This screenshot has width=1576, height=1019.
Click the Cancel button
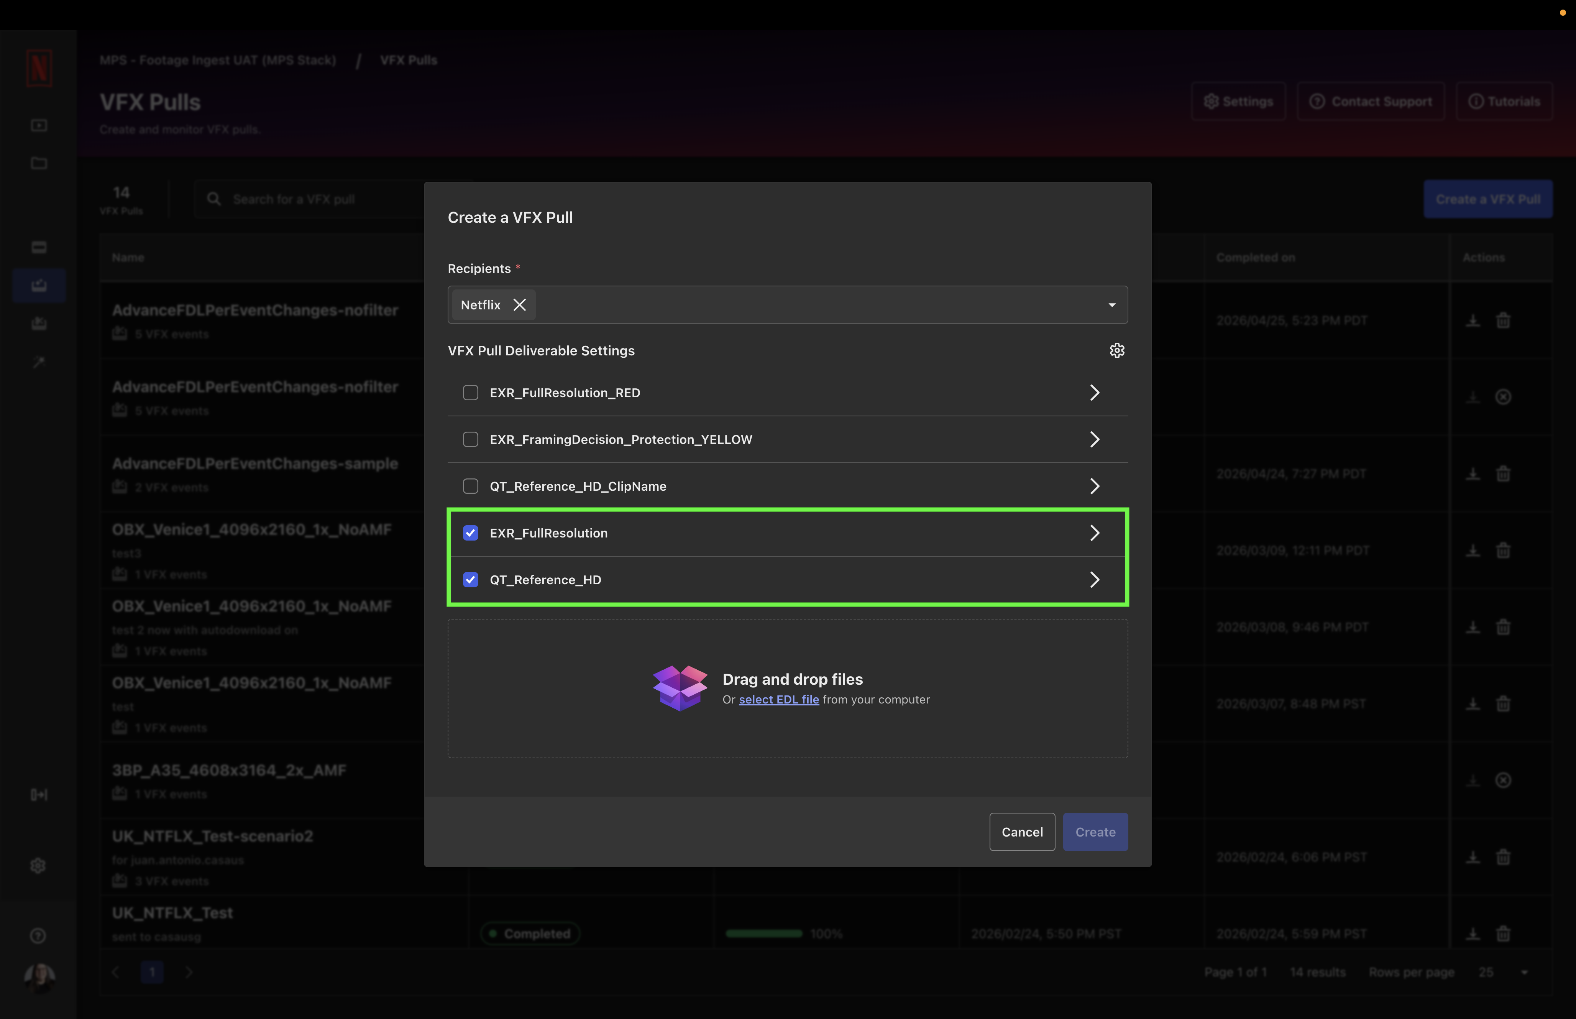click(1022, 832)
